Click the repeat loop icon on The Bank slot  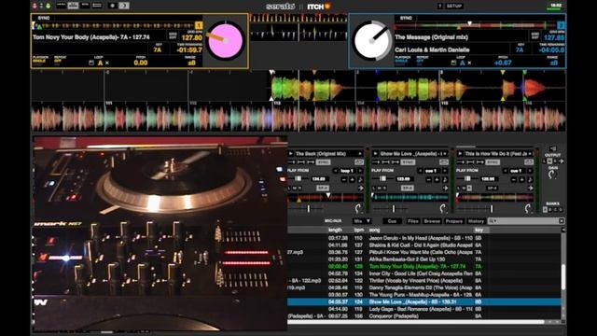[x=359, y=162]
